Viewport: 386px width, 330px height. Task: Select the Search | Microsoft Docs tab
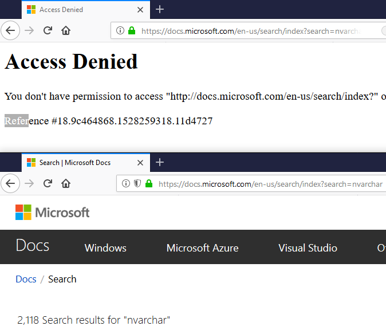click(86, 163)
